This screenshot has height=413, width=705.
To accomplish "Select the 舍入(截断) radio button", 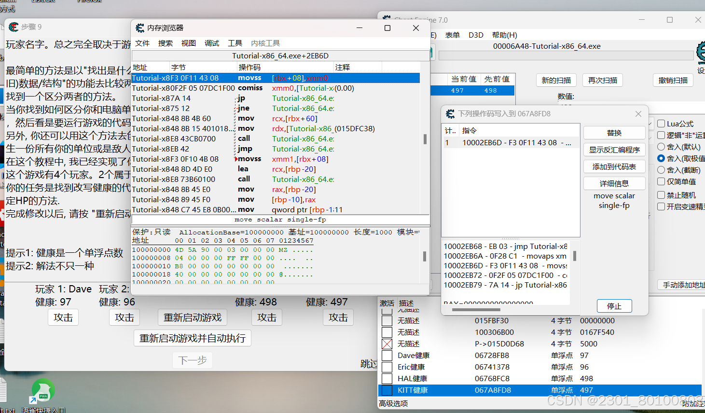I will point(661,170).
